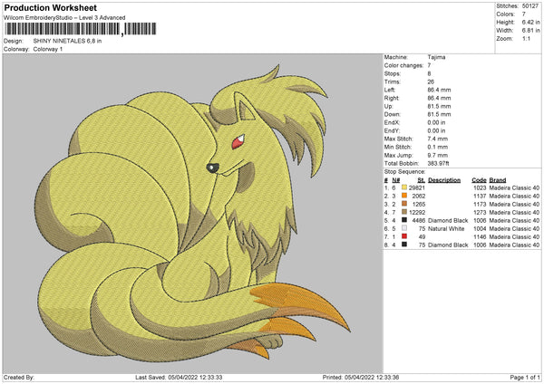The image size is (544, 384).
Task: Select the tan swatch for code 1273
Action: pyautogui.click(x=404, y=212)
